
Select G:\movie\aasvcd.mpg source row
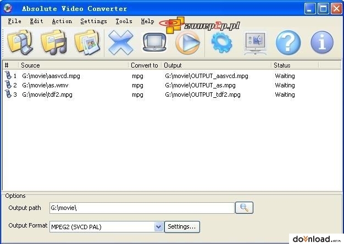point(51,76)
